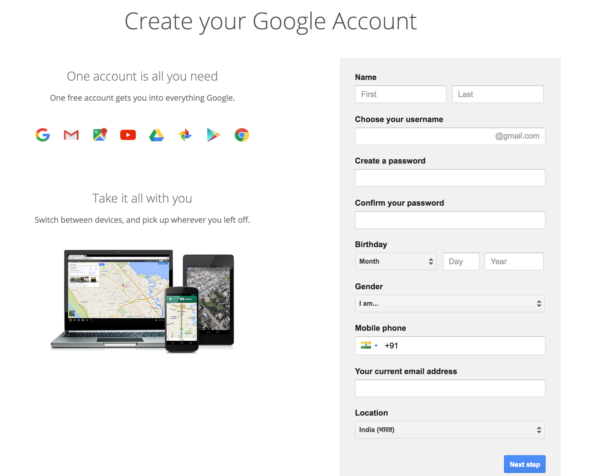Click the Google Photos pinwheel icon

pos(185,135)
